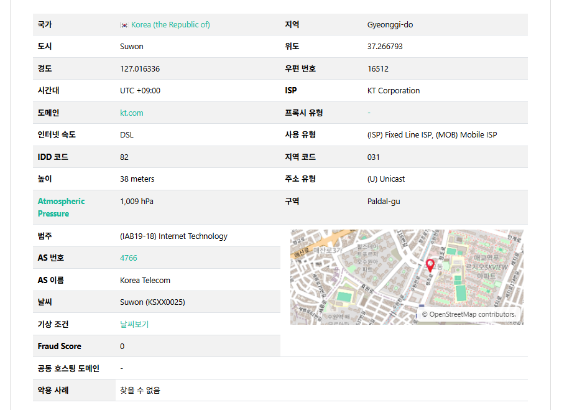This screenshot has height=410, width=572.
Task: Open the kt.com domain link
Action: click(131, 113)
